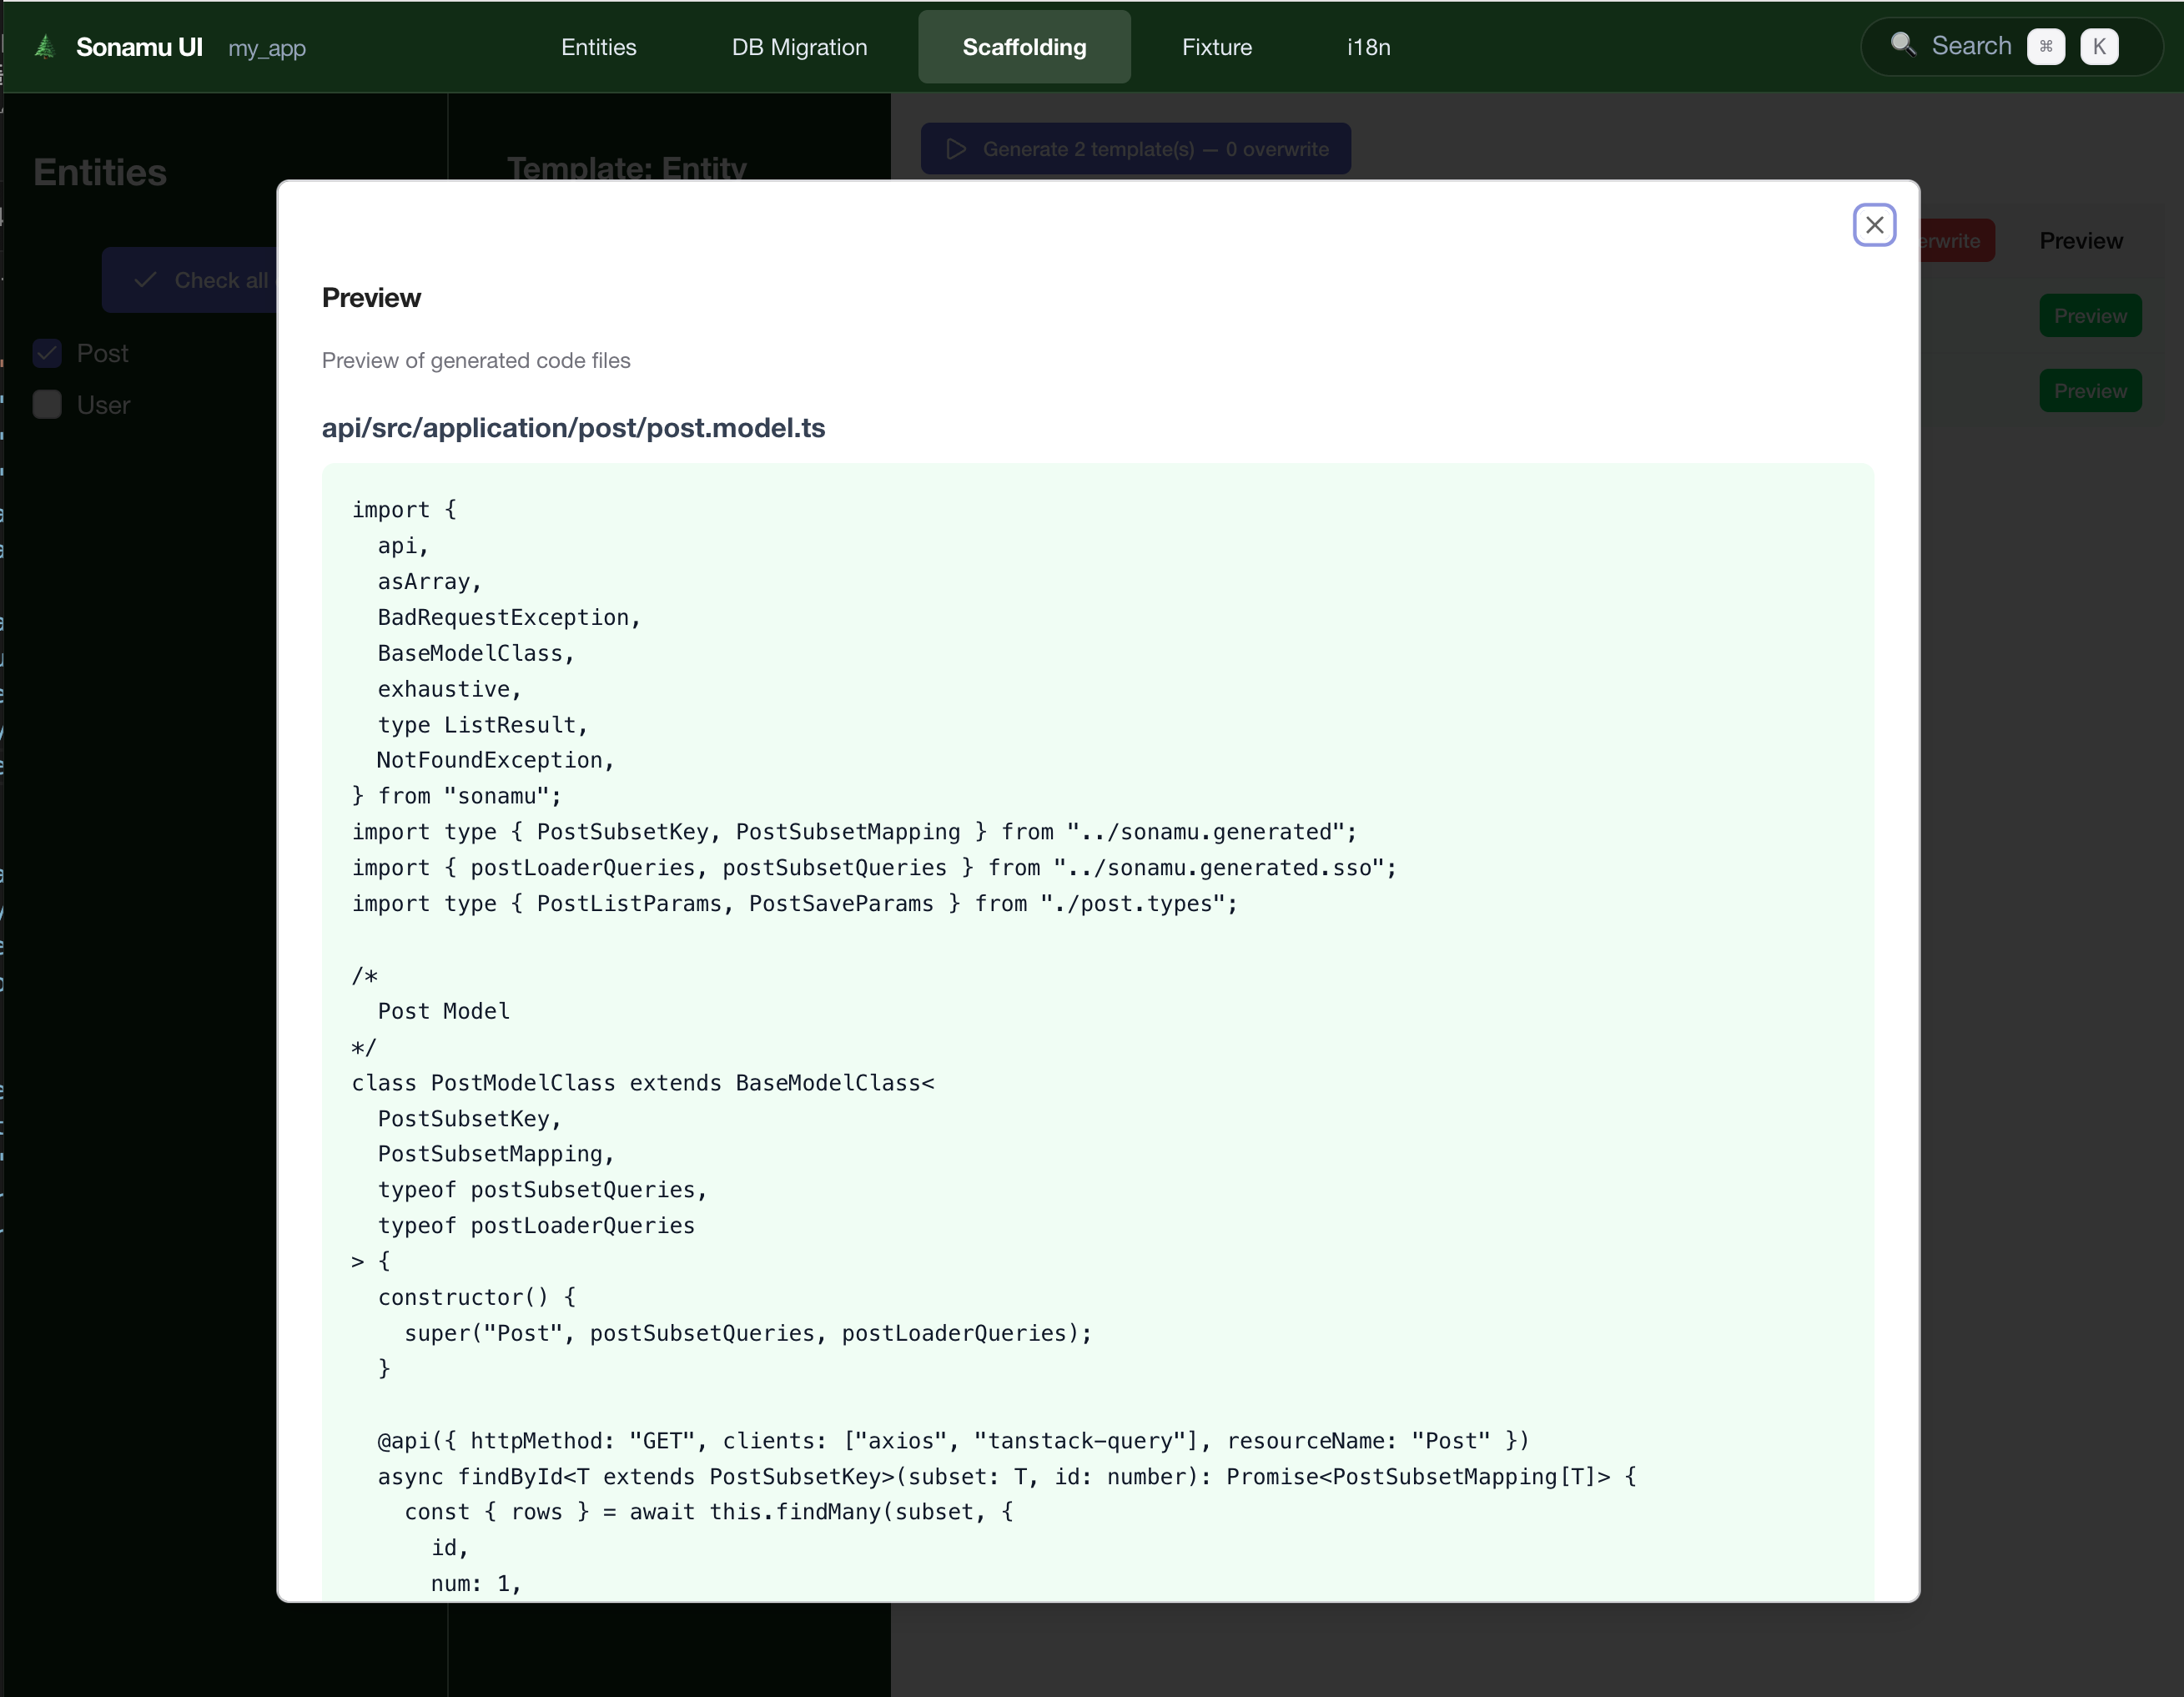Viewport: 2184px width, 1697px height.
Task: Click the play icon on Generate button
Action: click(956, 149)
